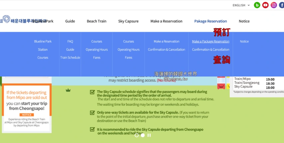Image resolution: width=284 pixels, height=143 pixels.
Task: Click the red No refund text
Action: (x=166, y=80)
